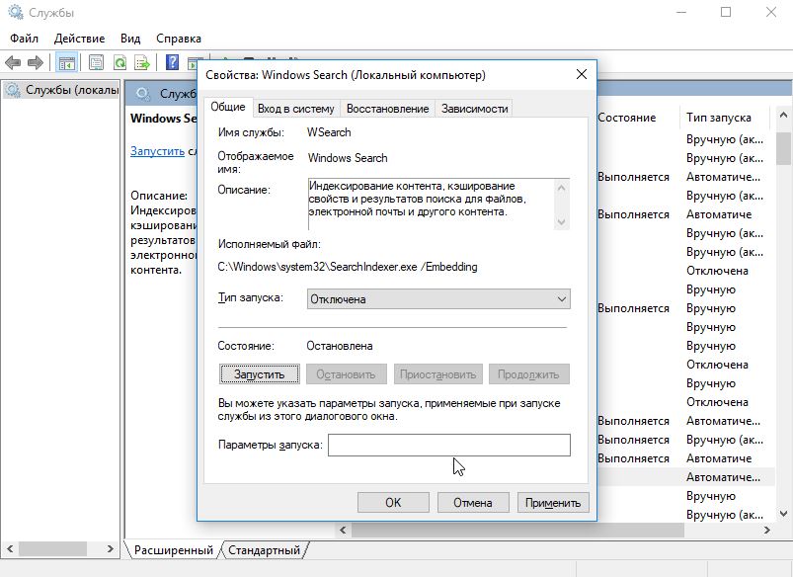Switch to the Расширенный view tab

tap(174, 550)
